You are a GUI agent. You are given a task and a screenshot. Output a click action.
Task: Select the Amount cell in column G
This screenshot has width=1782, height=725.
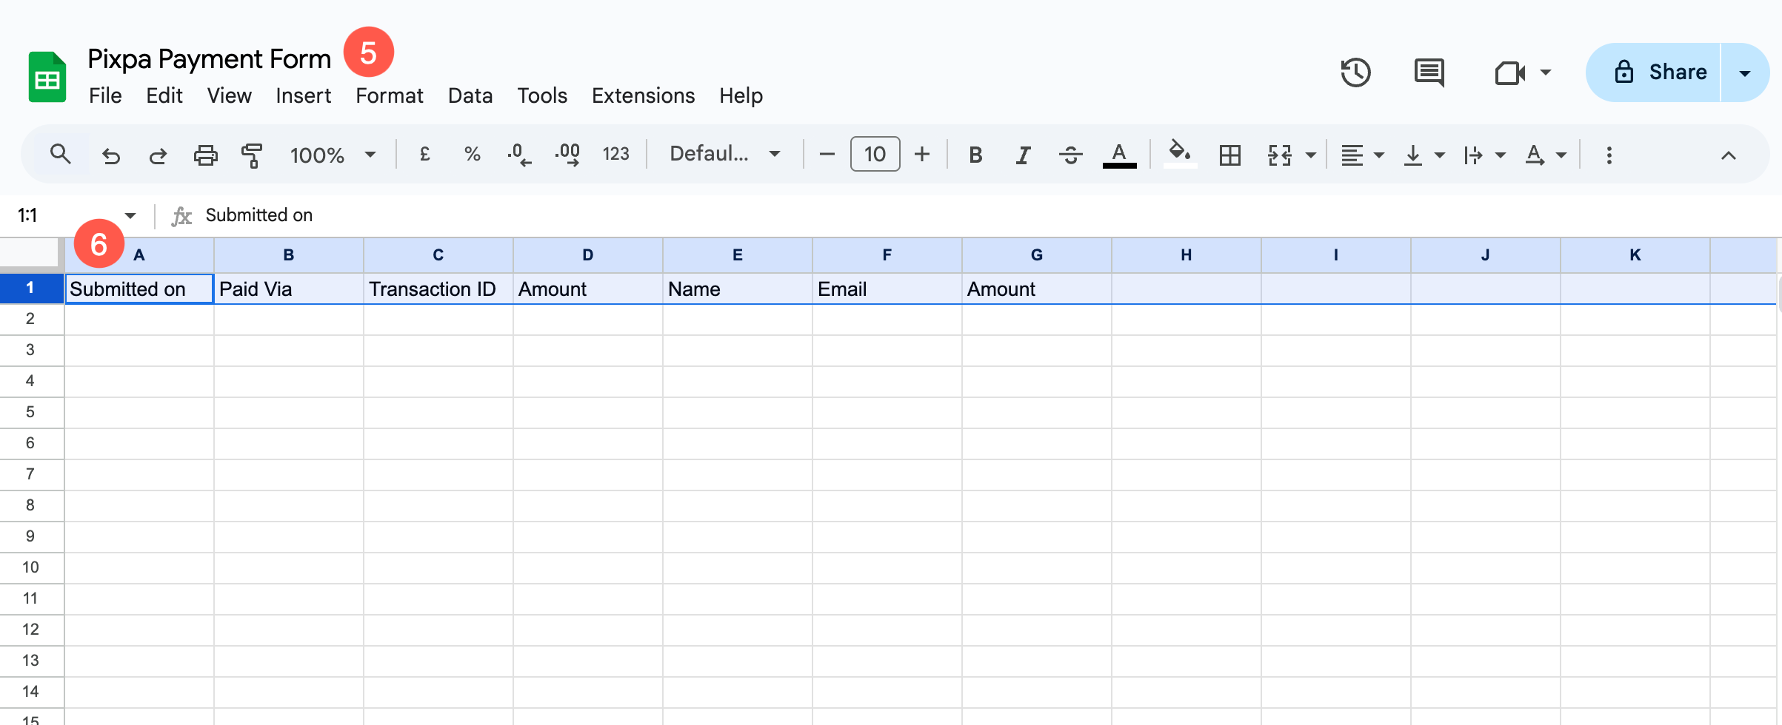coord(1036,289)
